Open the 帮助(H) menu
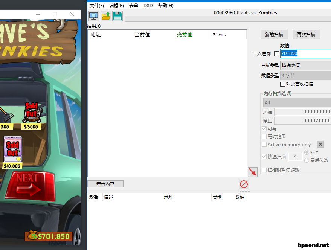 (x=166, y=6)
